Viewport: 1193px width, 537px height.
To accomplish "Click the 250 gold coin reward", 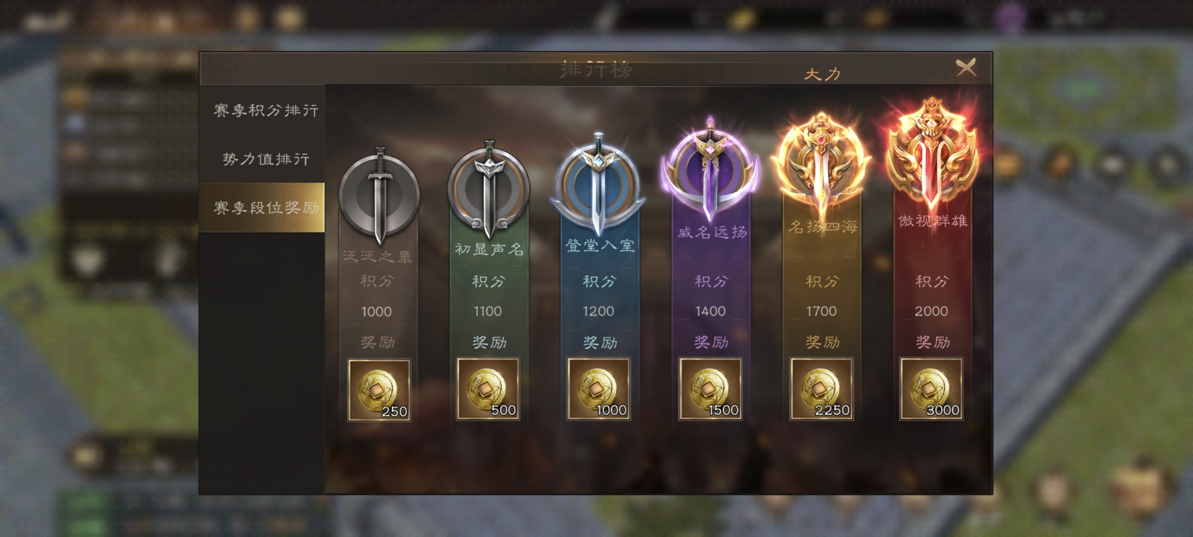I will pos(379,390).
